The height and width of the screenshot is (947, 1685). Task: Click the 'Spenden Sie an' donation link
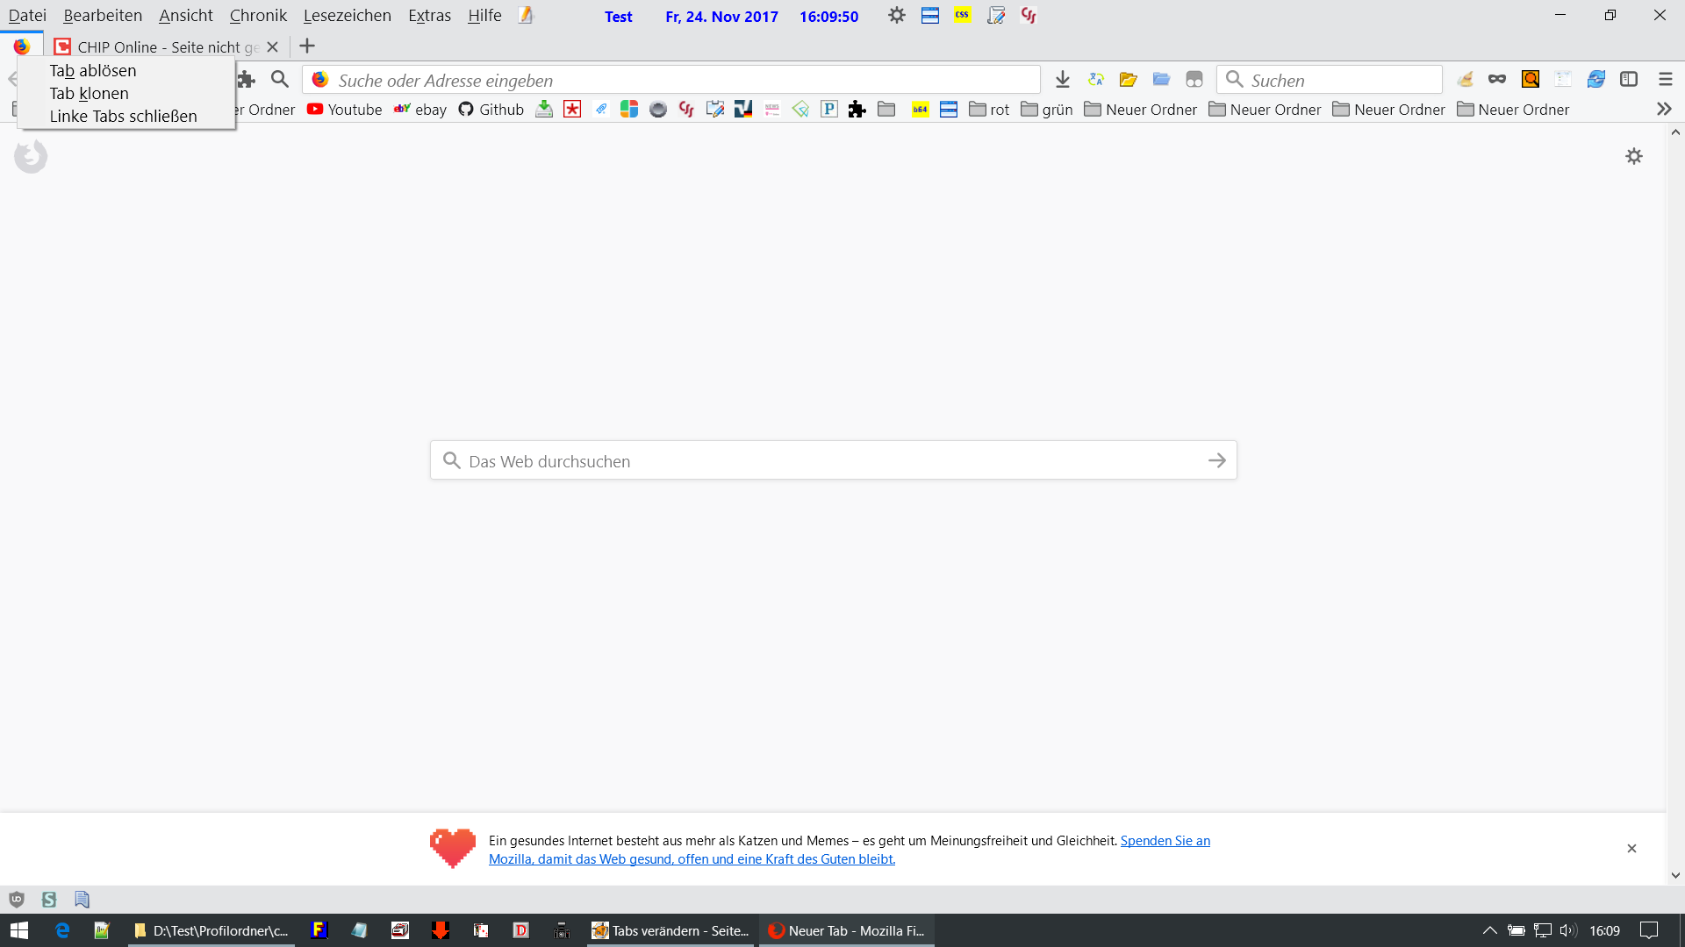1165,840
